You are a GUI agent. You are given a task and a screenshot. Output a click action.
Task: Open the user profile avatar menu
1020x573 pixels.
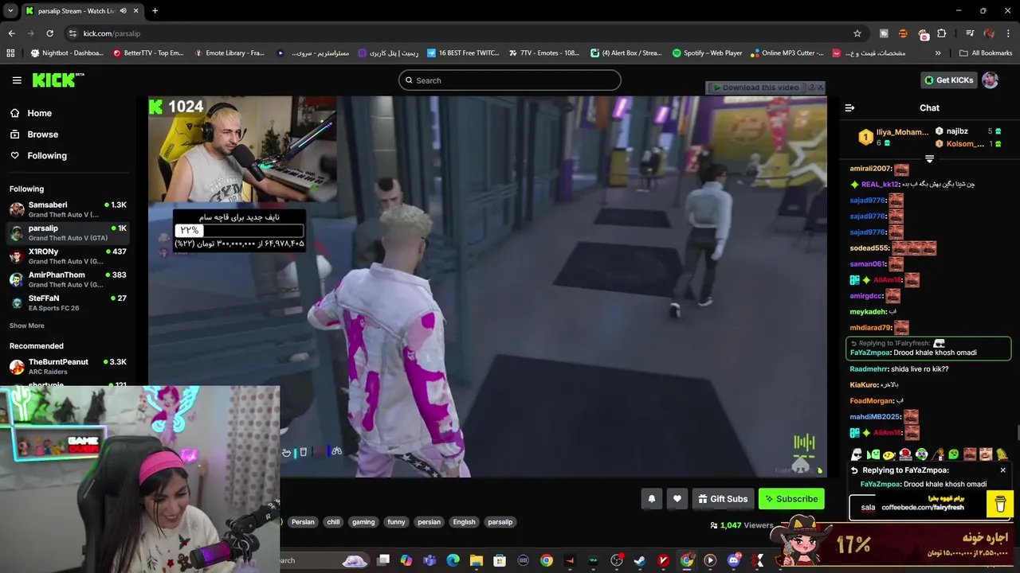(990, 80)
